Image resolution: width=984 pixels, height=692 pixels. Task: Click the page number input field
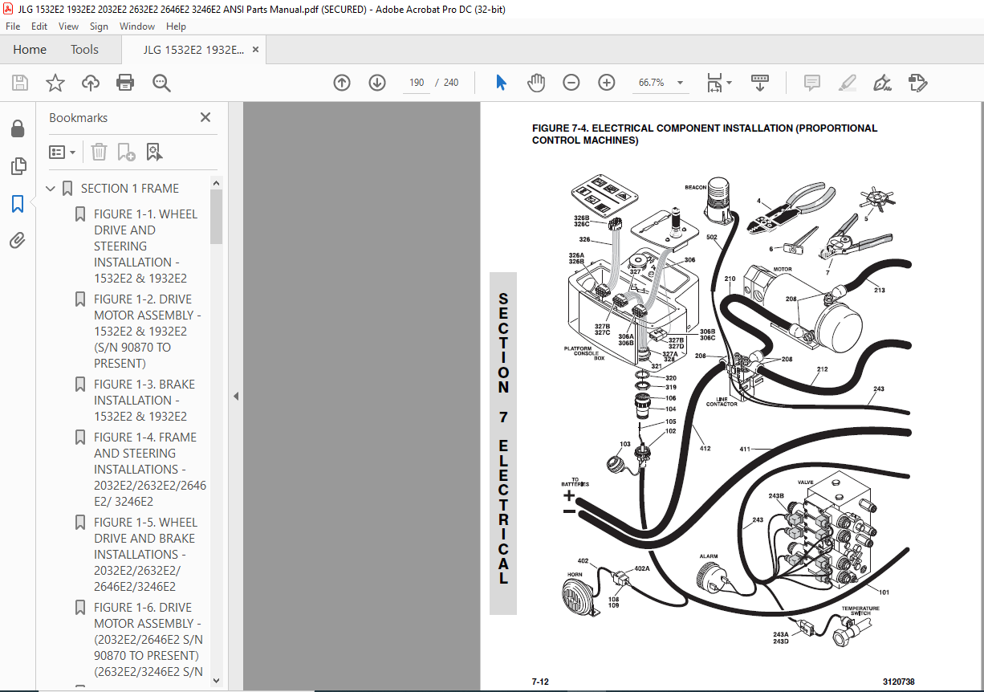(417, 83)
